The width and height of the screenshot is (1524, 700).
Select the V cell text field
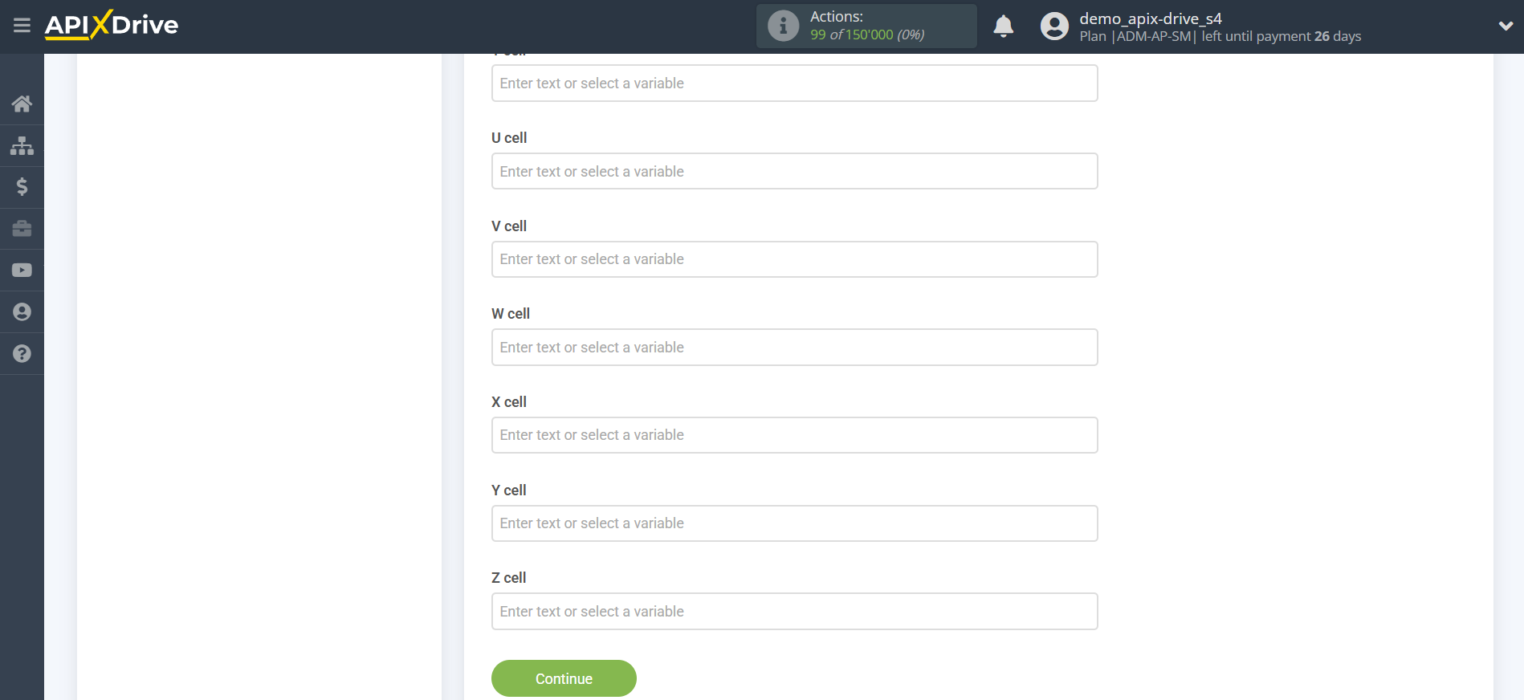(x=794, y=258)
